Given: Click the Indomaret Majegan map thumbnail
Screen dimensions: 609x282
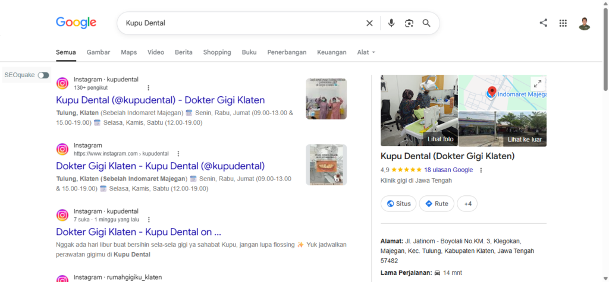Looking at the screenshot, I should [502, 93].
